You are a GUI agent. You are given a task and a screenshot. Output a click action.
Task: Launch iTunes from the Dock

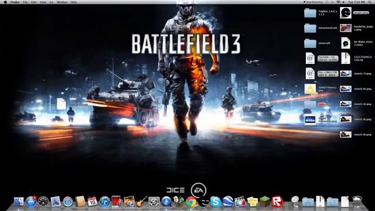(x=104, y=202)
